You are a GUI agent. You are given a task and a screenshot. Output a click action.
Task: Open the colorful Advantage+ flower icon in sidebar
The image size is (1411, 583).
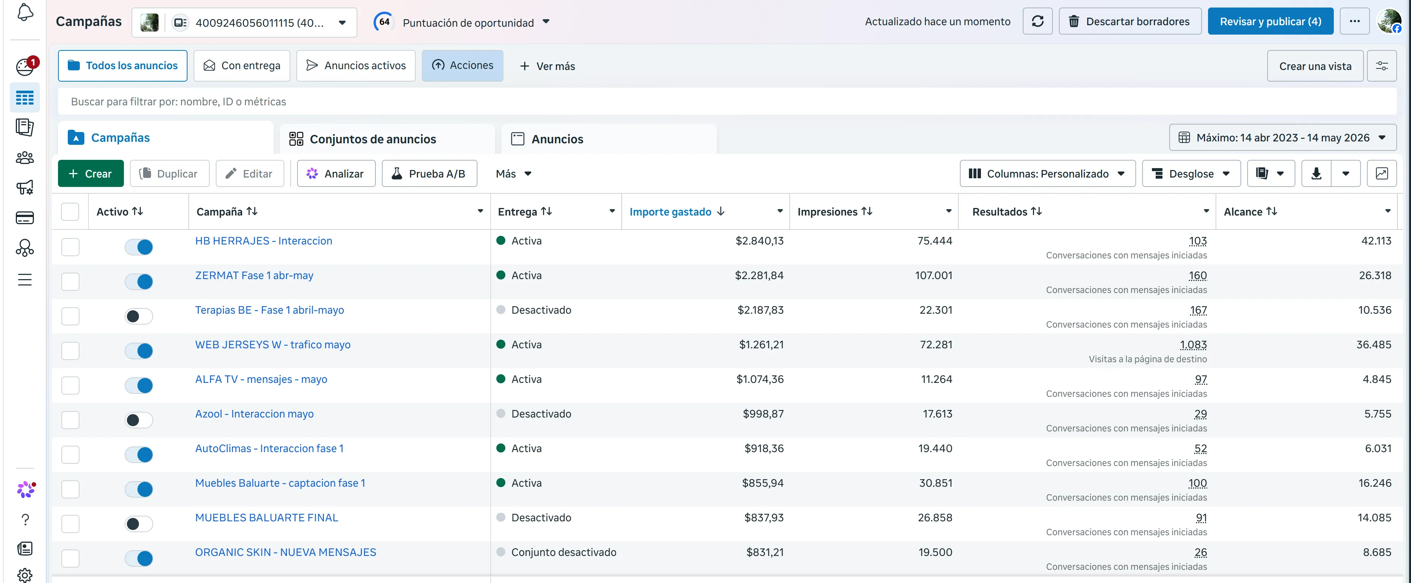tap(25, 489)
